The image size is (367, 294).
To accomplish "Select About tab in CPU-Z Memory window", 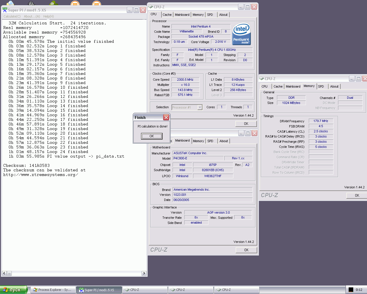I will pyautogui.click(x=334, y=86).
